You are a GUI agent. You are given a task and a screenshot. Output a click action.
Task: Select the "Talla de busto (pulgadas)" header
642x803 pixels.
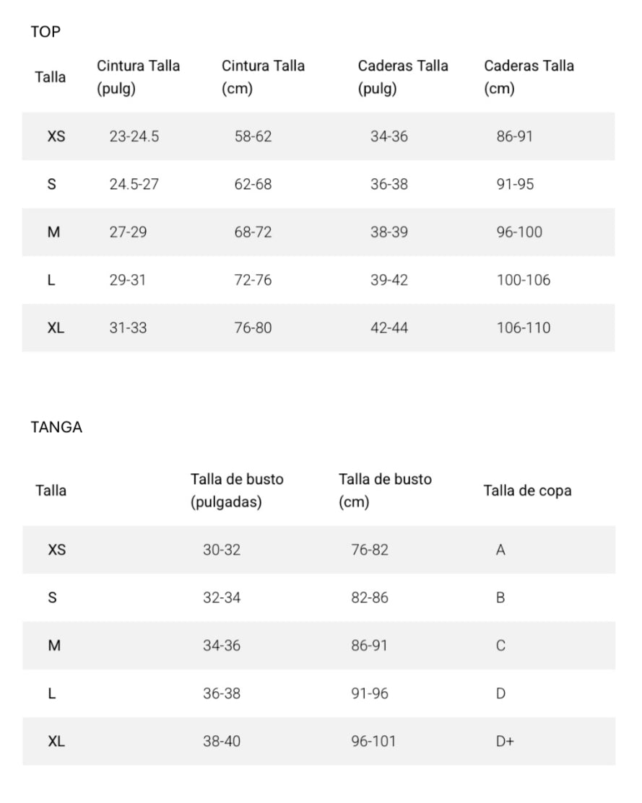(237, 491)
